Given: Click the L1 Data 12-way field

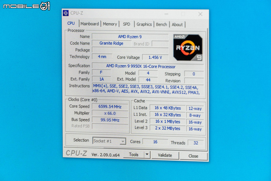Looking at the screenshot, I should [x=195, y=109].
